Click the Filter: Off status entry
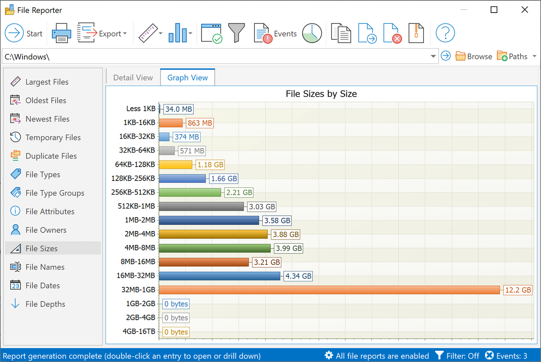This screenshot has height=362, width=541. click(457, 356)
